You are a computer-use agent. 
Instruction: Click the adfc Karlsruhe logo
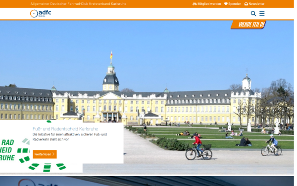point(41,14)
